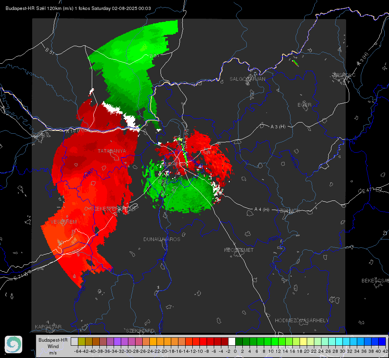Click the radar title with timestamp 00:03
The height and width of the screenshot is (358, 389).
point(78,8)
